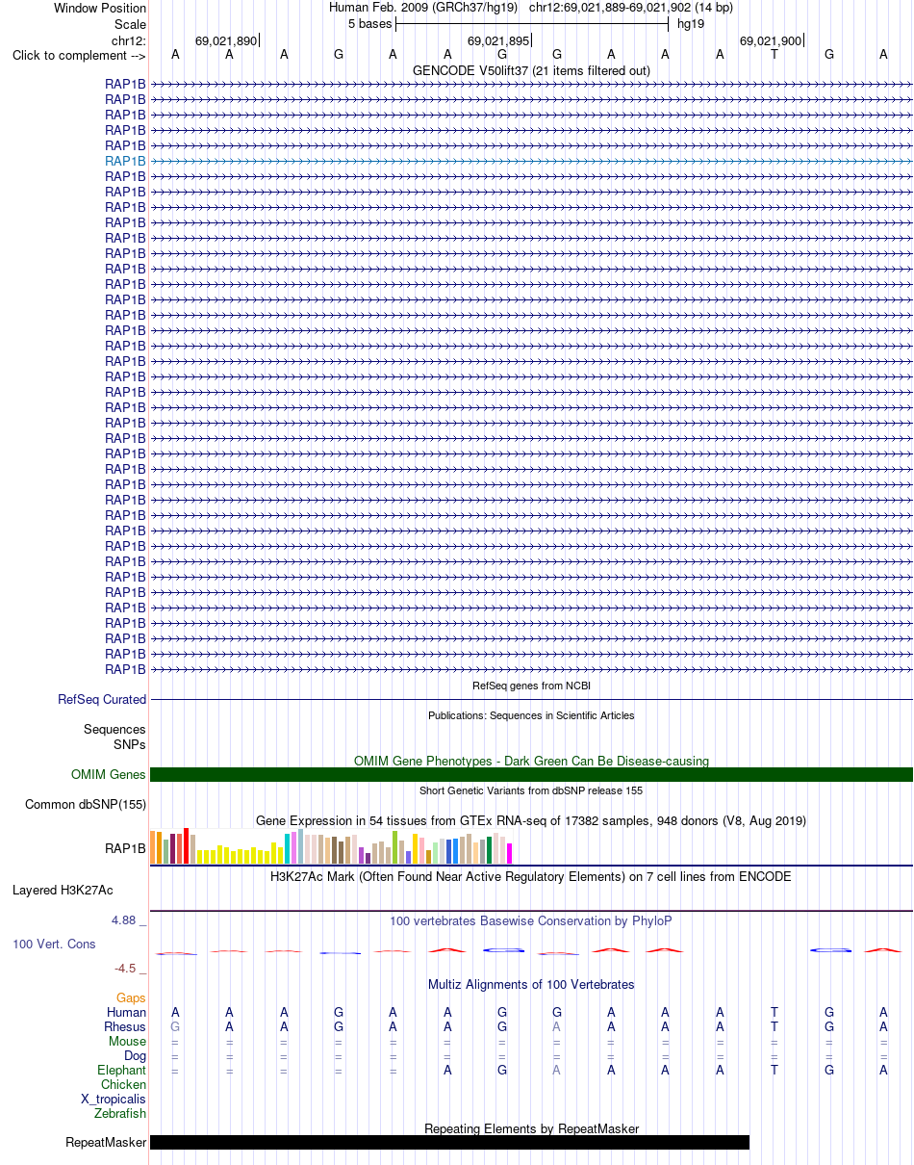Click the T base in the Rhesus alignment row

click(774, 1027)
